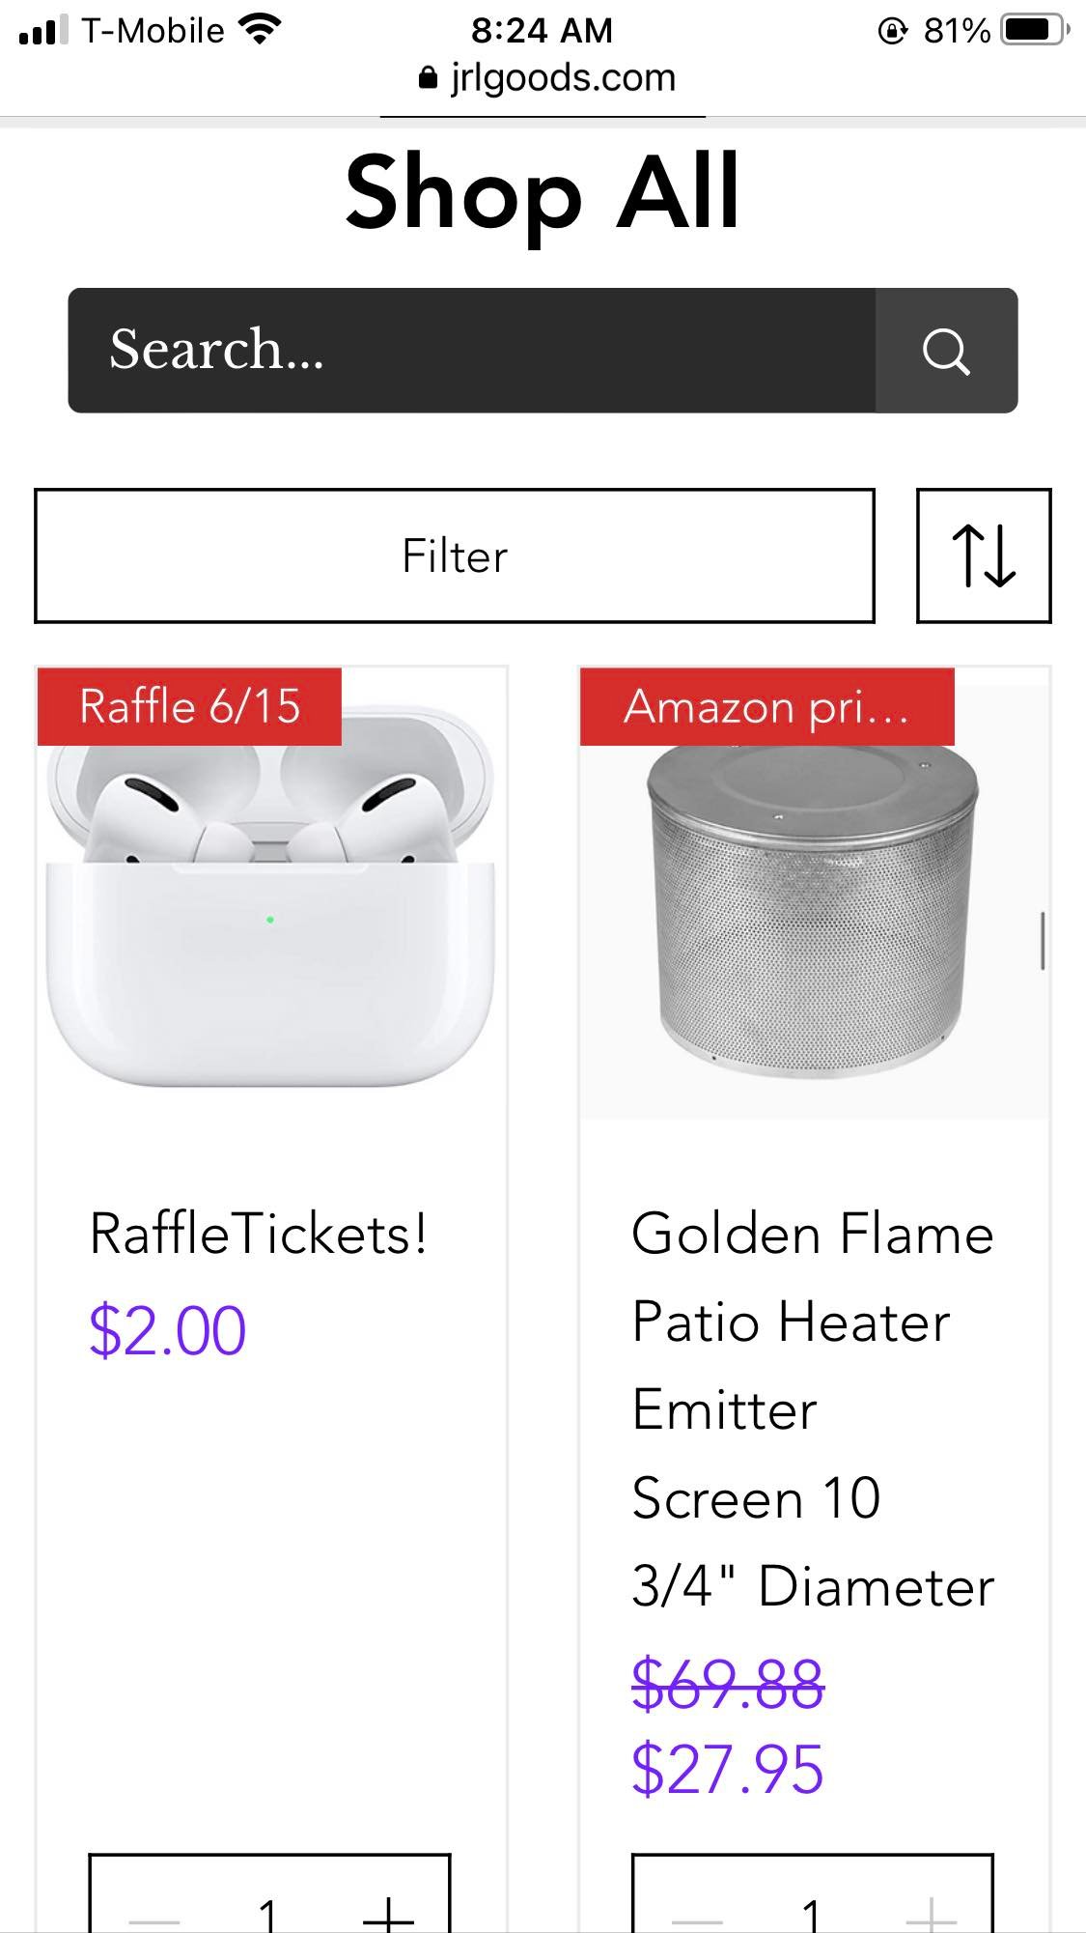
Task: Click the magnifying glass search icon
Action: (945, 351)
